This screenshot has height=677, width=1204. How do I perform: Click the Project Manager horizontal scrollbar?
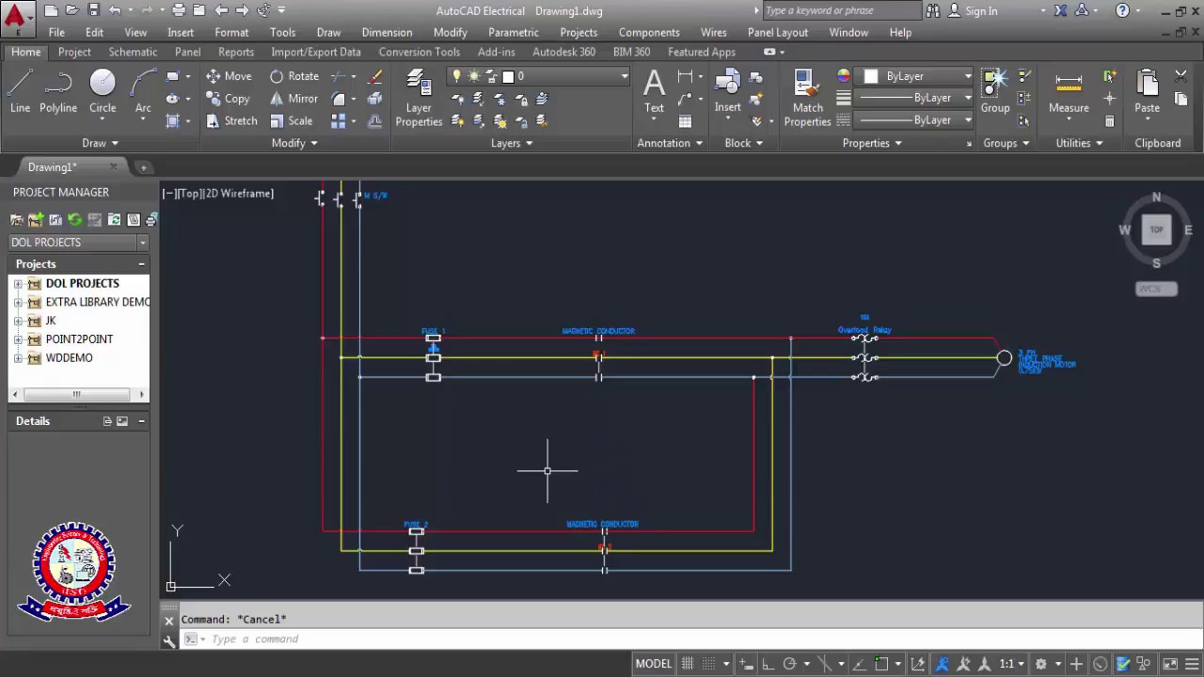point(79,395)
